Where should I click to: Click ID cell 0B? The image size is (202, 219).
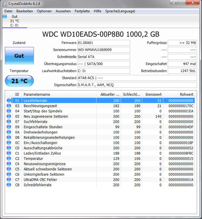(17, 138)
